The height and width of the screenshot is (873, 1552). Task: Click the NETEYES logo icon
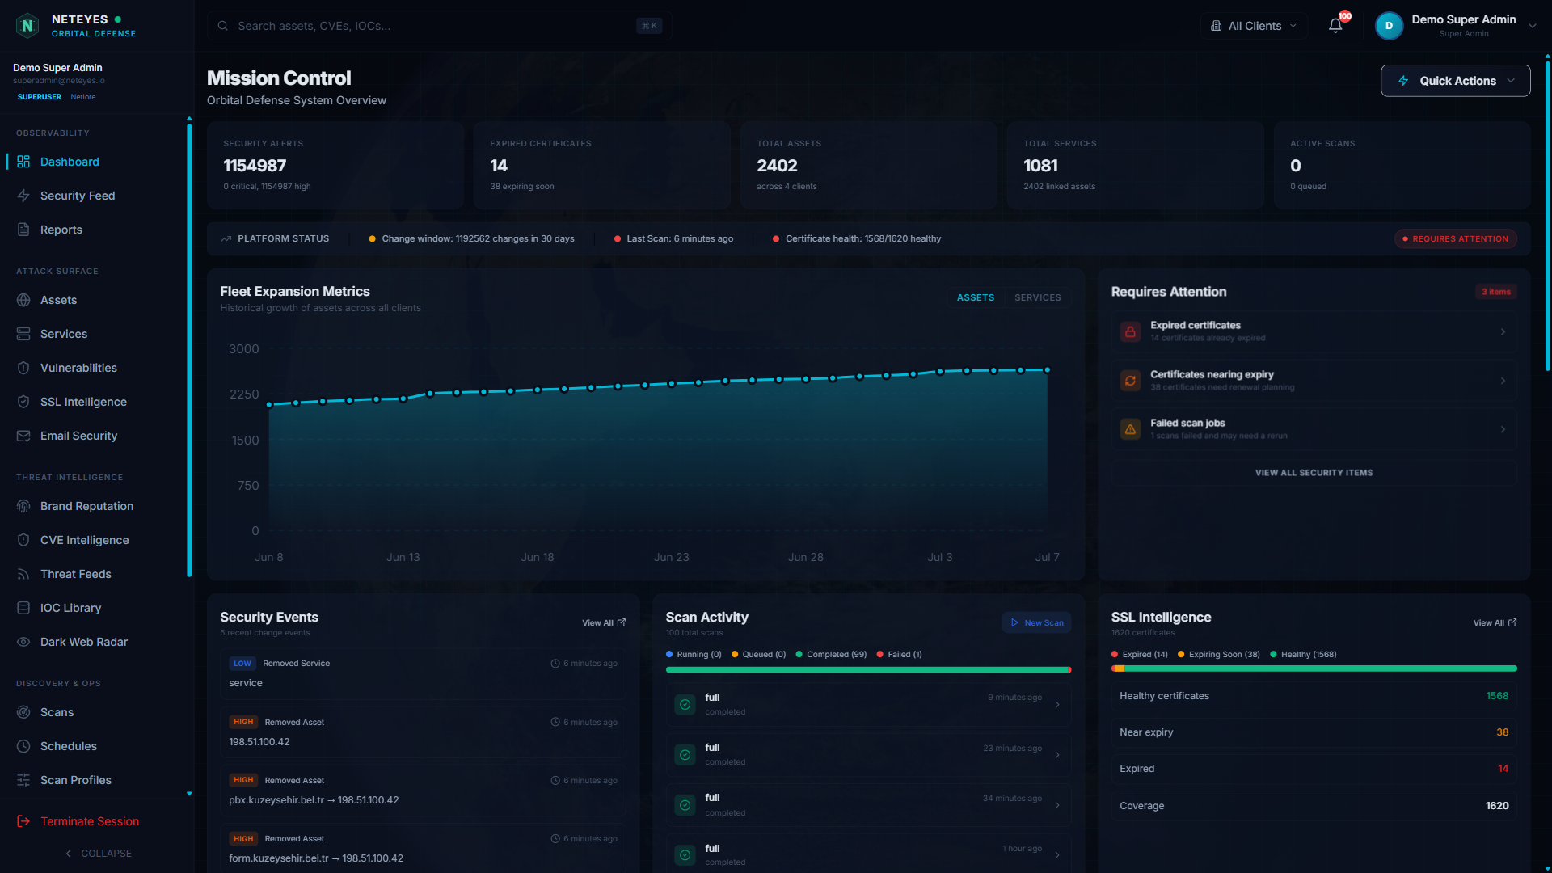tap(27, 26)
